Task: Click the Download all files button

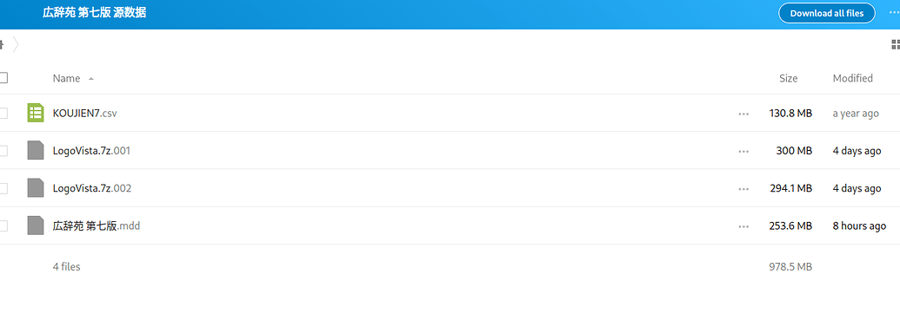Action: pos(827,13)
